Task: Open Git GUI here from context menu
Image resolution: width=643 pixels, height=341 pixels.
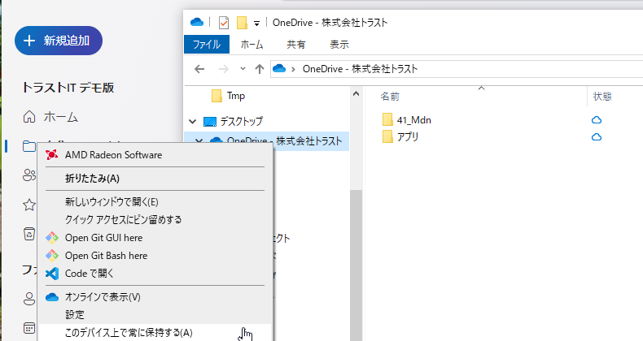Action: click(x=103, y=238)
